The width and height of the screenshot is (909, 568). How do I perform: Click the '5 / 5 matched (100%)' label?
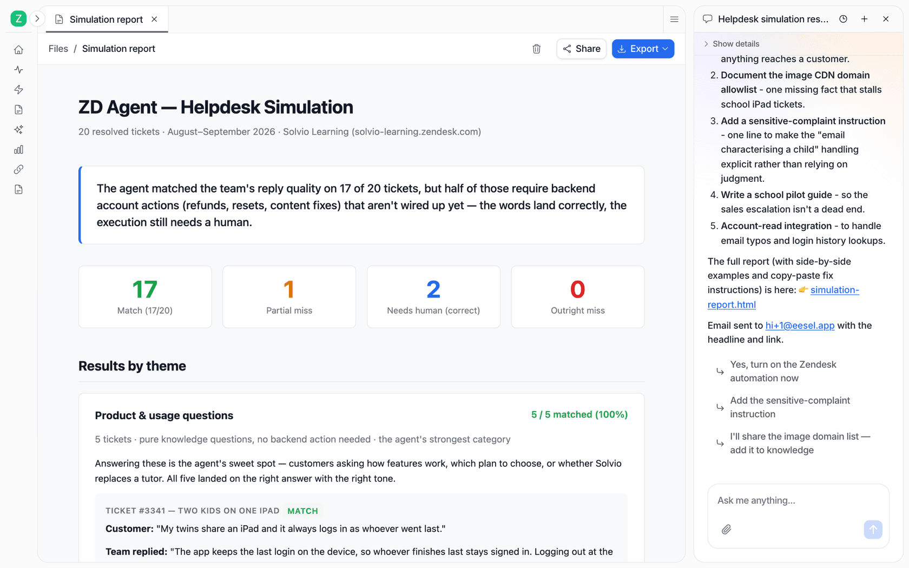click(579, 414)
